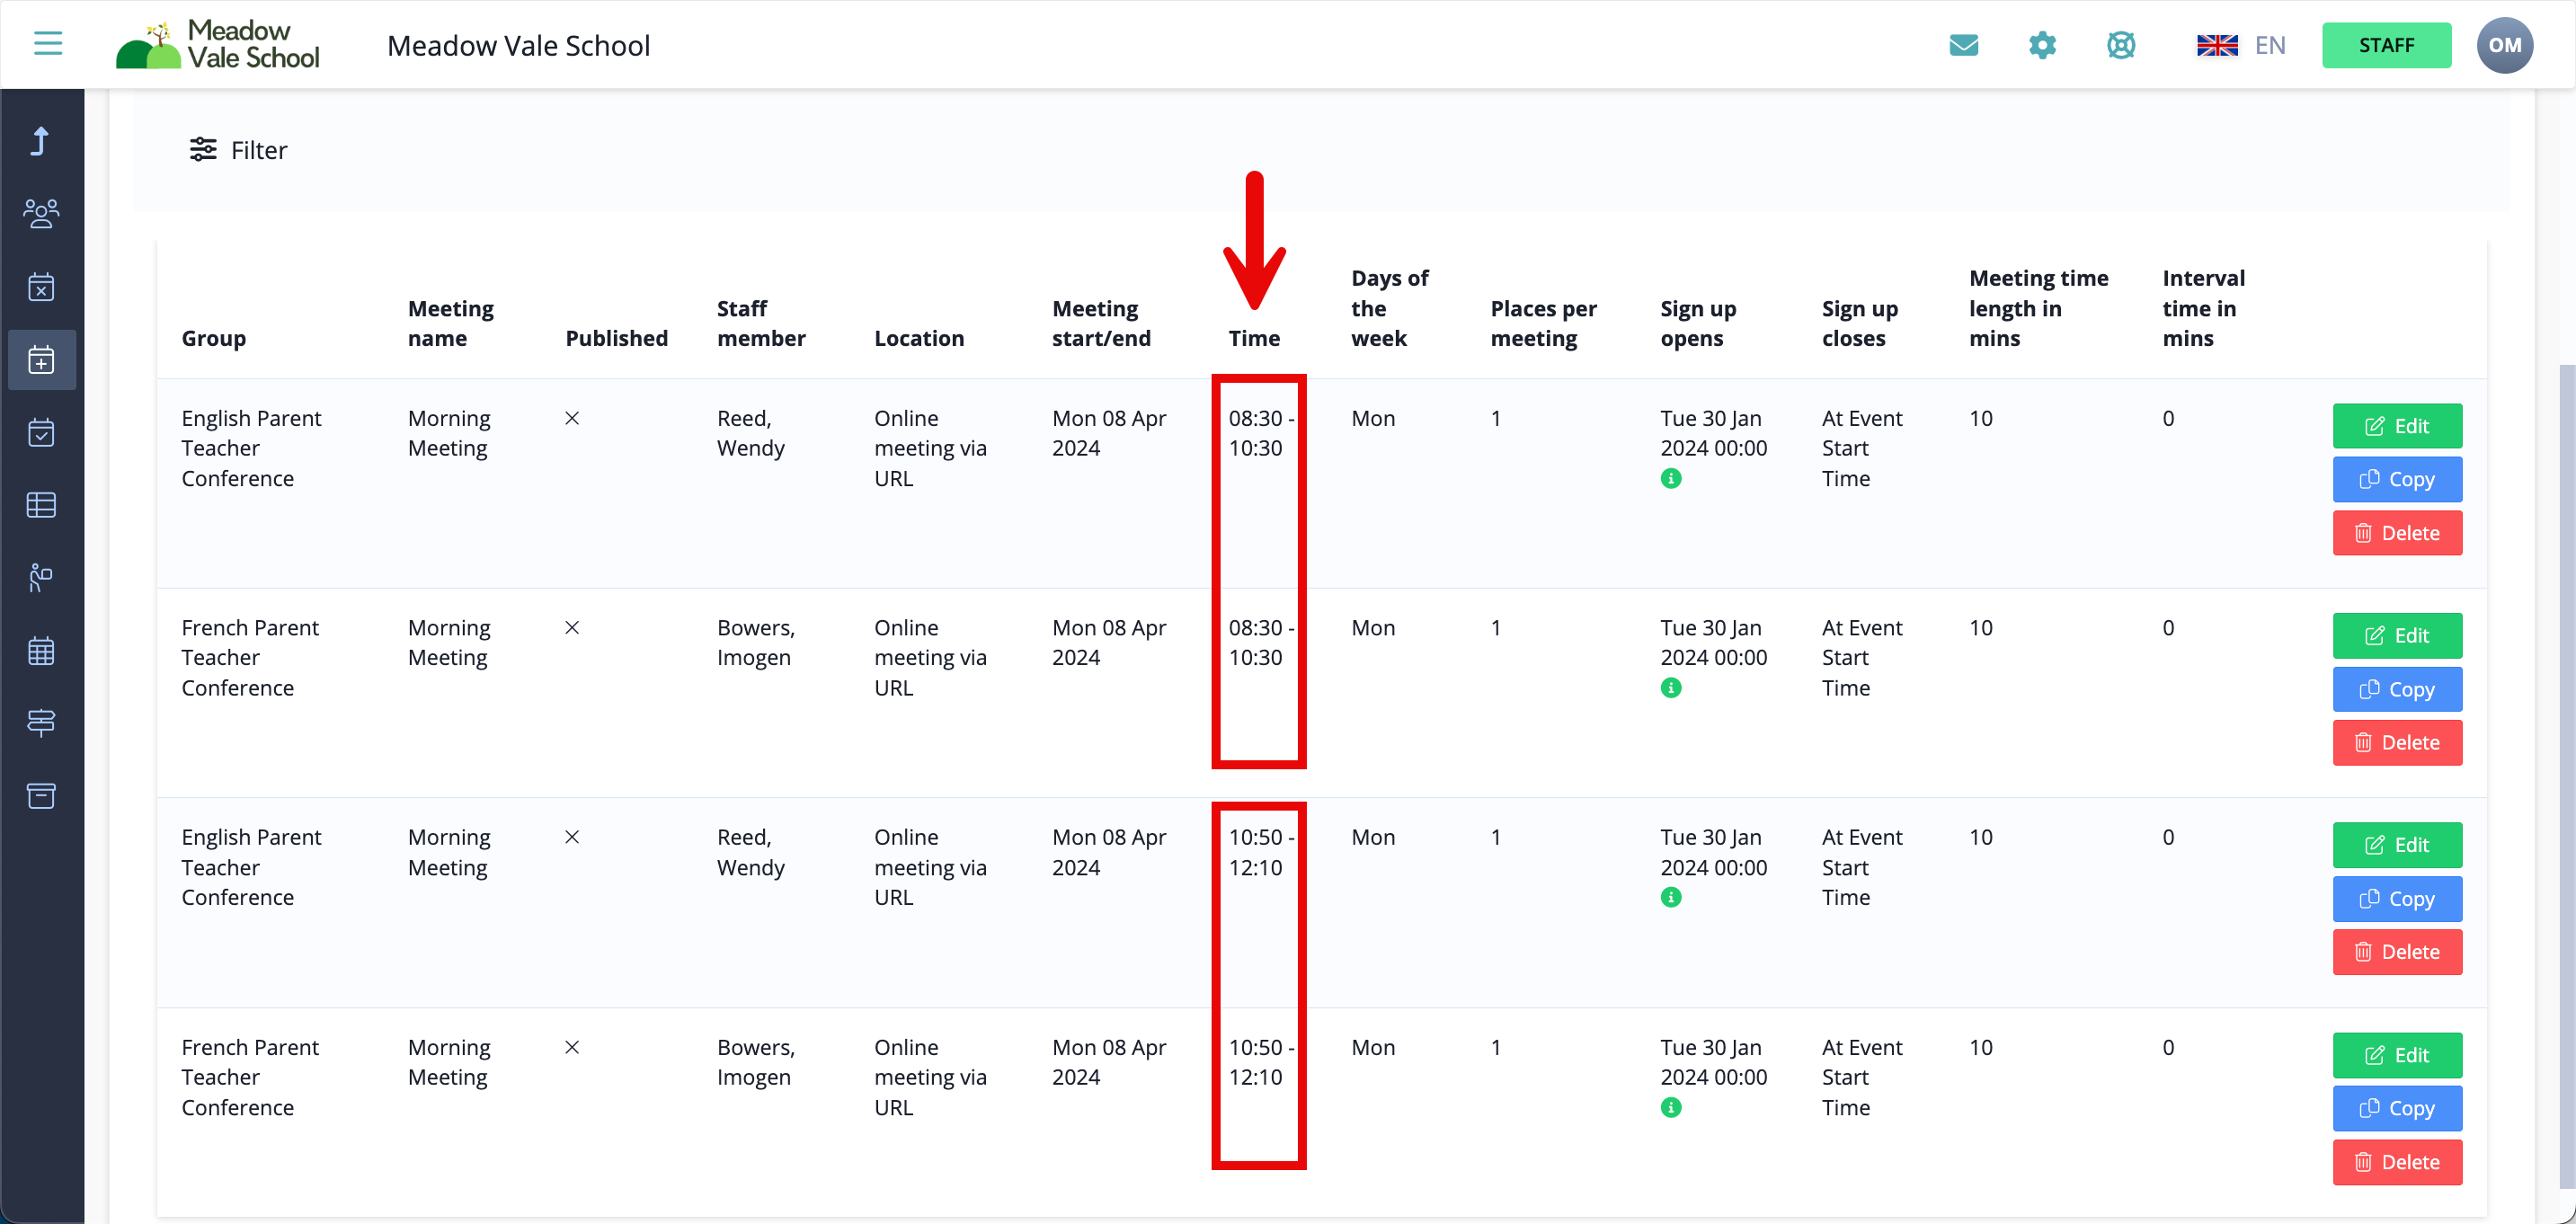
Task: Click the Meeting name column header
Action: (x=451, y=323)
